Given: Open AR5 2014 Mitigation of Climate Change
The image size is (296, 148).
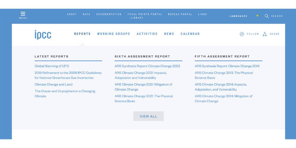Looking at the screenshot, I should (x=223, y=99).
